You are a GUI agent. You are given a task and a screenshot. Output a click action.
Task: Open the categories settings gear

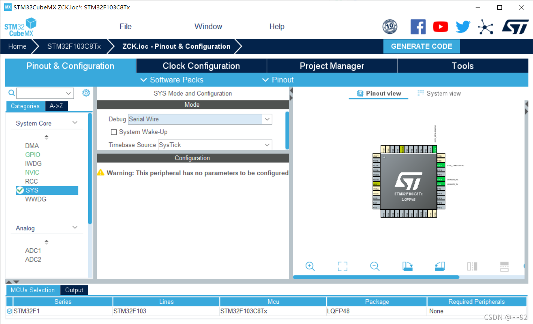[86, 93]
